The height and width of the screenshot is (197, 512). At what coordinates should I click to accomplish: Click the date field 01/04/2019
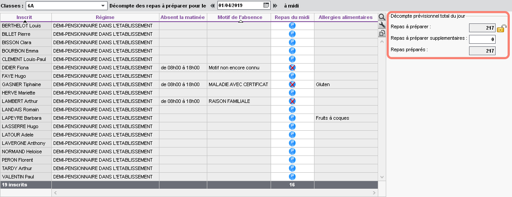coord(240,5)
